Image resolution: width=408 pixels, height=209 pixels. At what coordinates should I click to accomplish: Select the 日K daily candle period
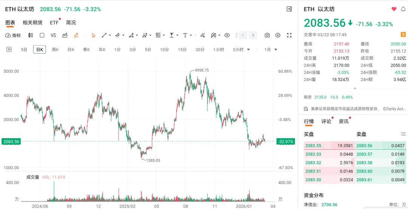pos(40,50)
